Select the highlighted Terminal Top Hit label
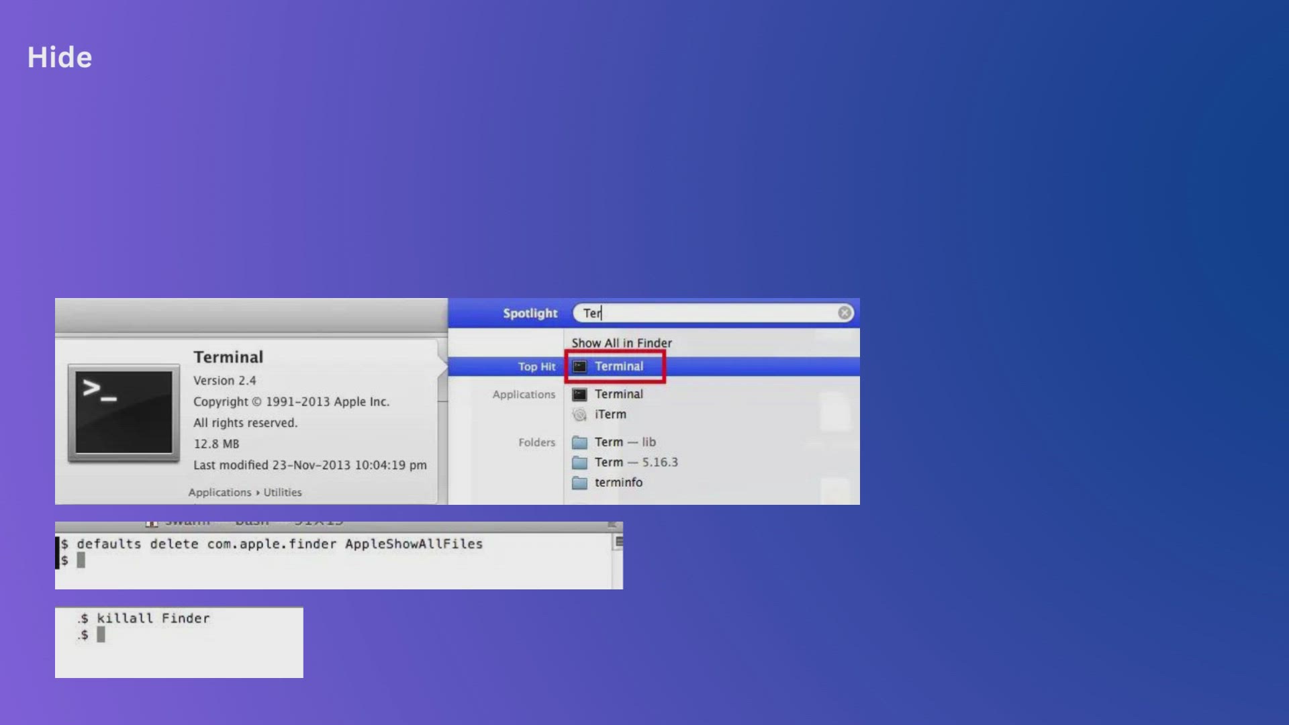Viewport: 1289px width, 725px height. pos(618,367)
